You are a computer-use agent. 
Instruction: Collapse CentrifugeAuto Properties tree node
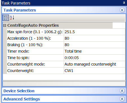point(5,25)
